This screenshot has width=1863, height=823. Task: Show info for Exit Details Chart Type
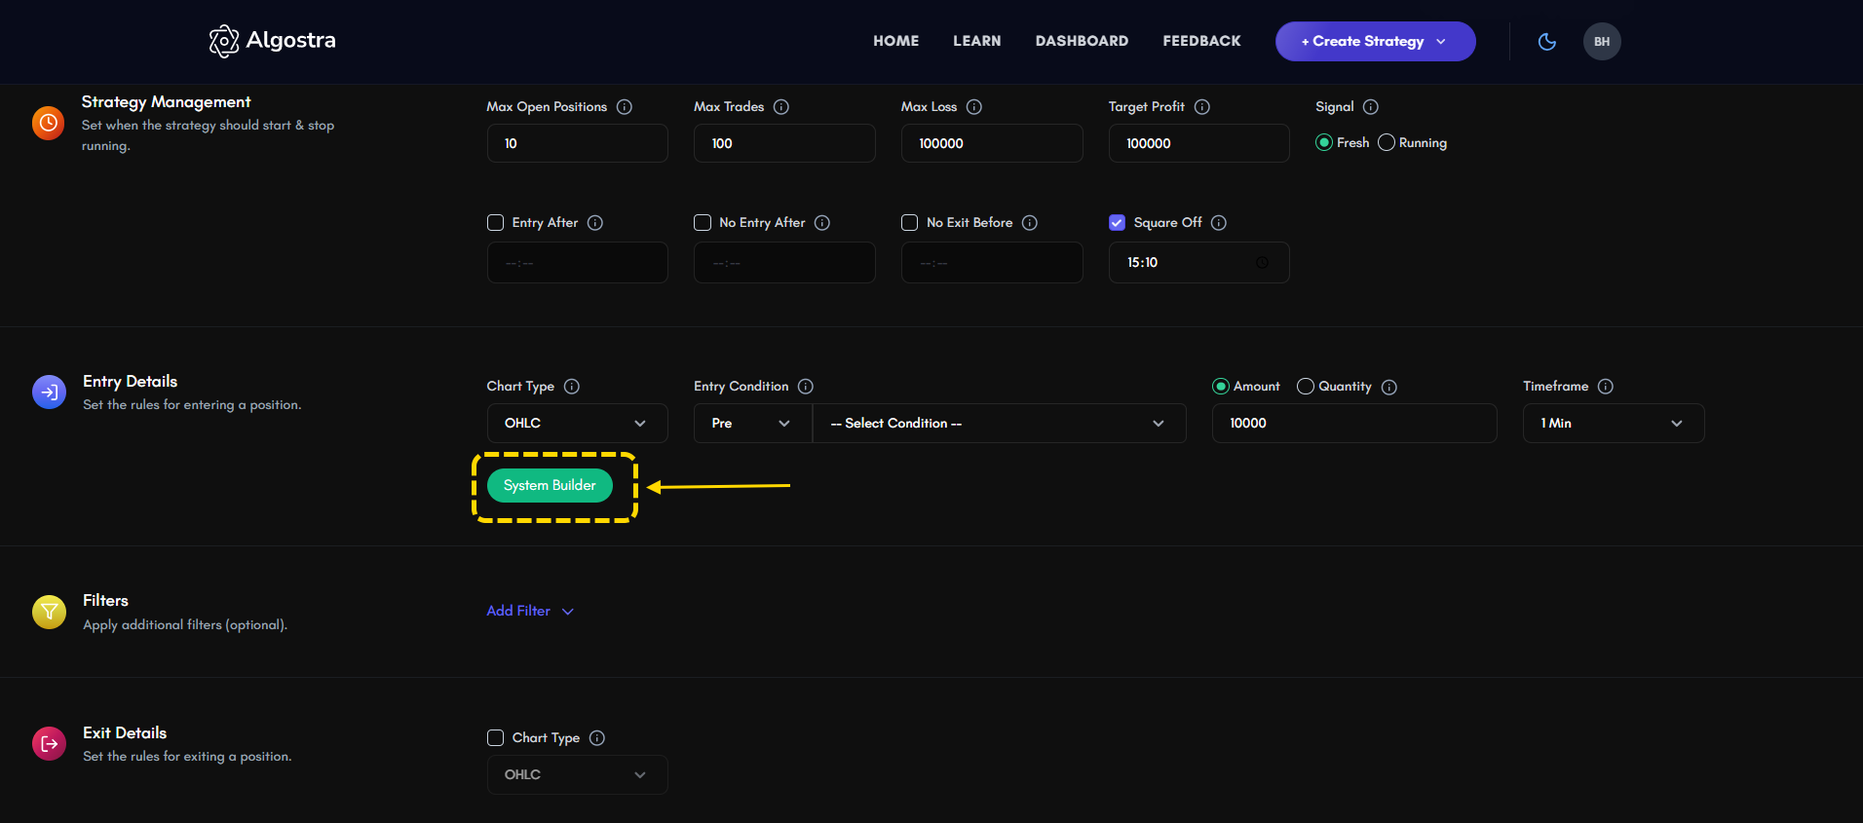click(597, 738)
